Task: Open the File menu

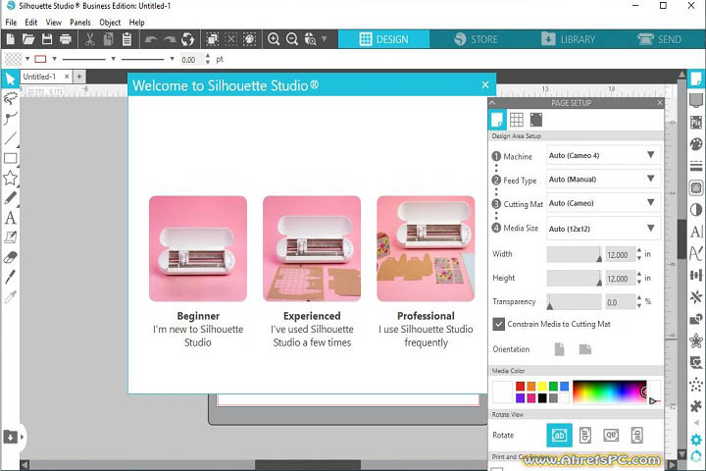Action: point(11,23)
